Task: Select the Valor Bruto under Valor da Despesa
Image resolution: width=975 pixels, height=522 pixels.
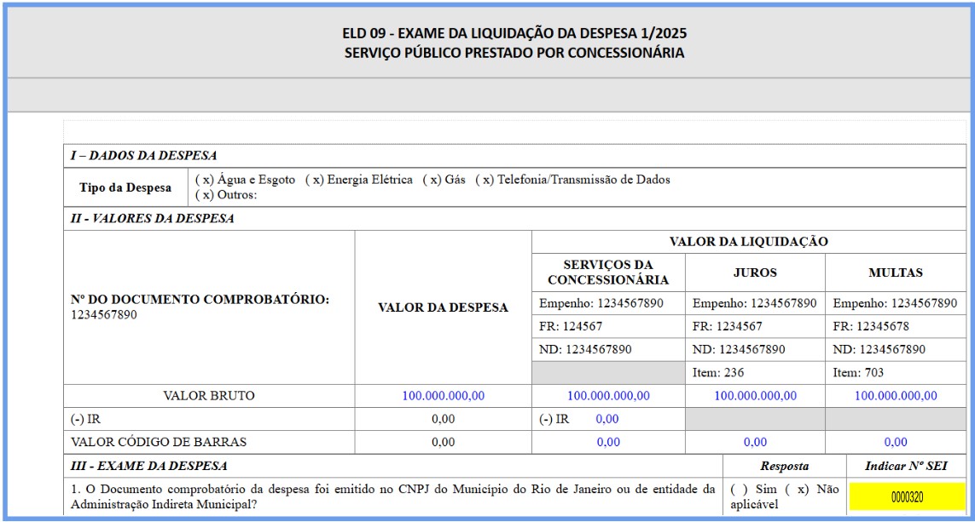Action: click(x=443, y=396)
